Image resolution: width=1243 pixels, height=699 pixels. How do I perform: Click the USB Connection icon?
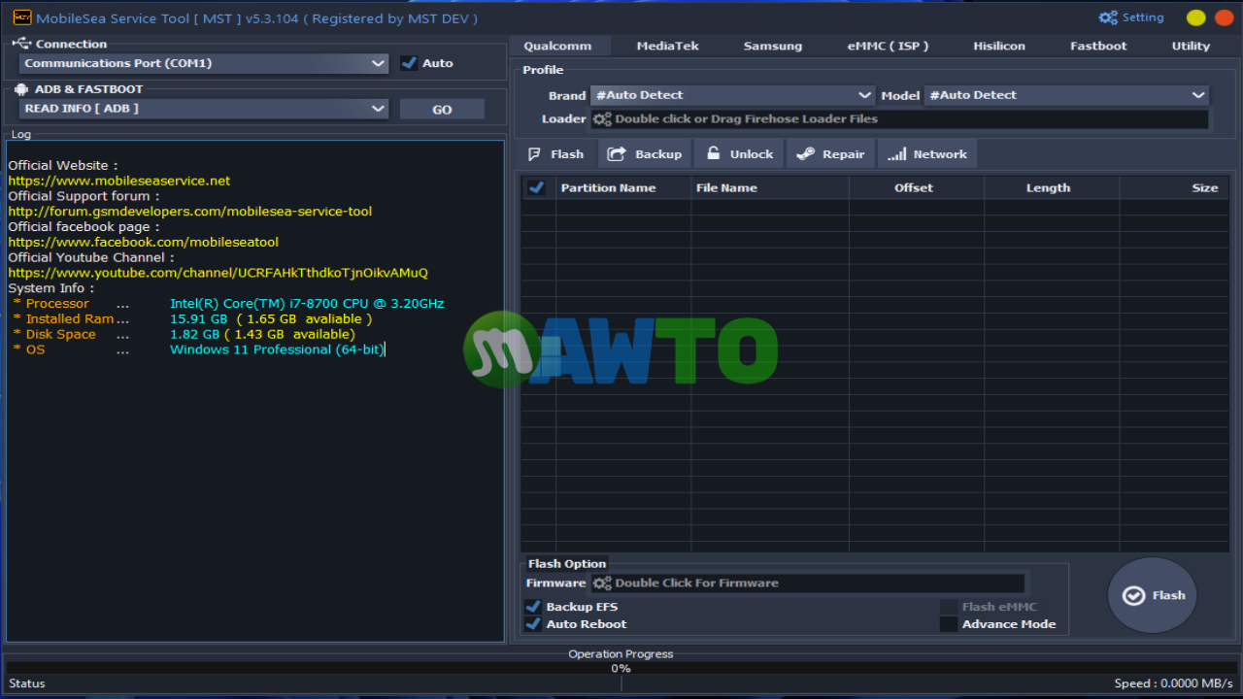21,44
